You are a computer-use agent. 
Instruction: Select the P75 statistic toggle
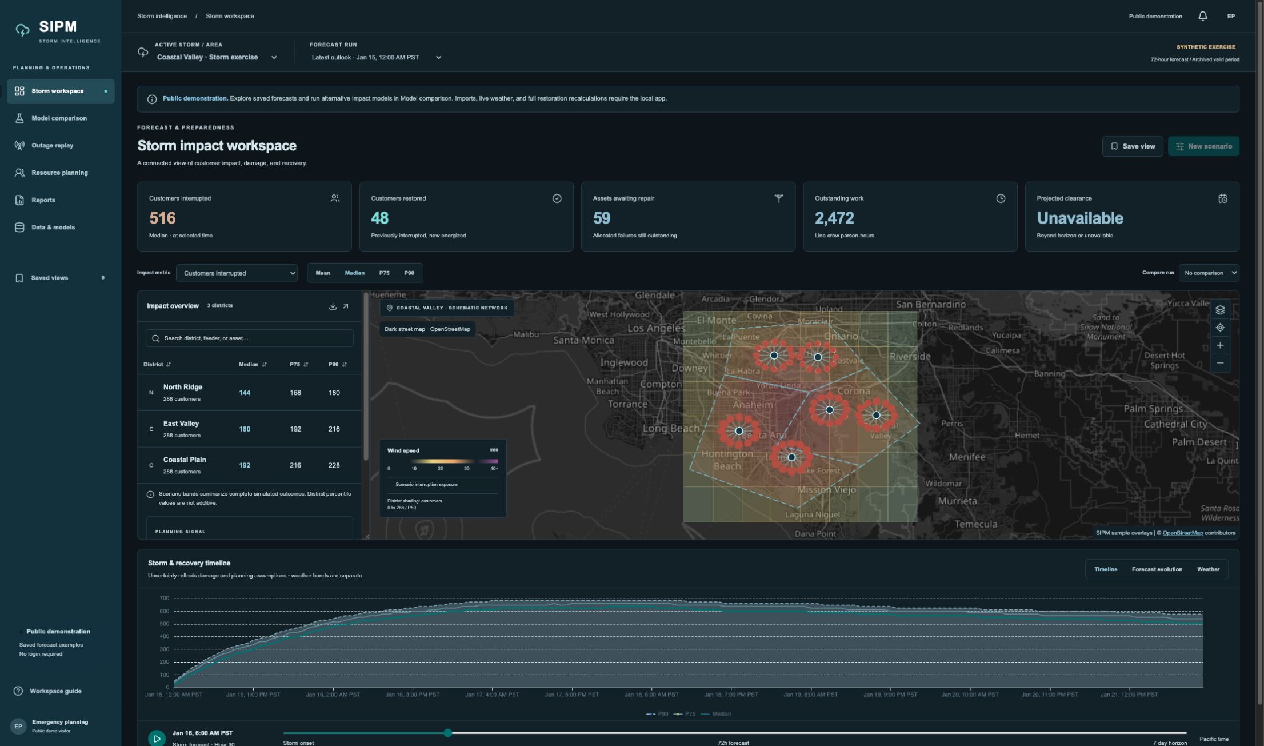(384, 273)
